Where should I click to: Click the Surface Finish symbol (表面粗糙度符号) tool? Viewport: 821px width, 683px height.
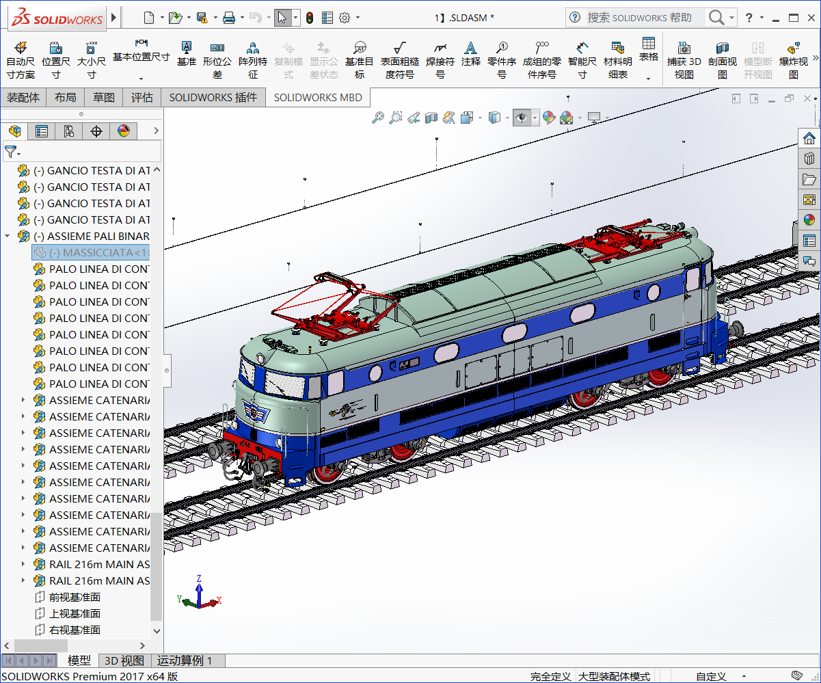(x=400, y=59)
